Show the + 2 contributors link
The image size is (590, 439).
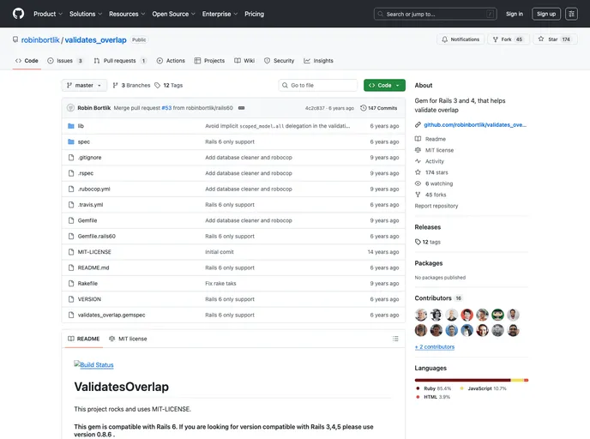[435, 347]
